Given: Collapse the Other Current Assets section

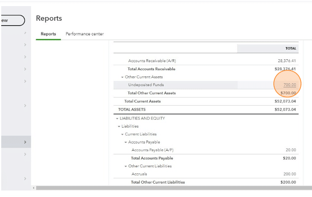Looking at the screenshot, I should coord(122,77).
